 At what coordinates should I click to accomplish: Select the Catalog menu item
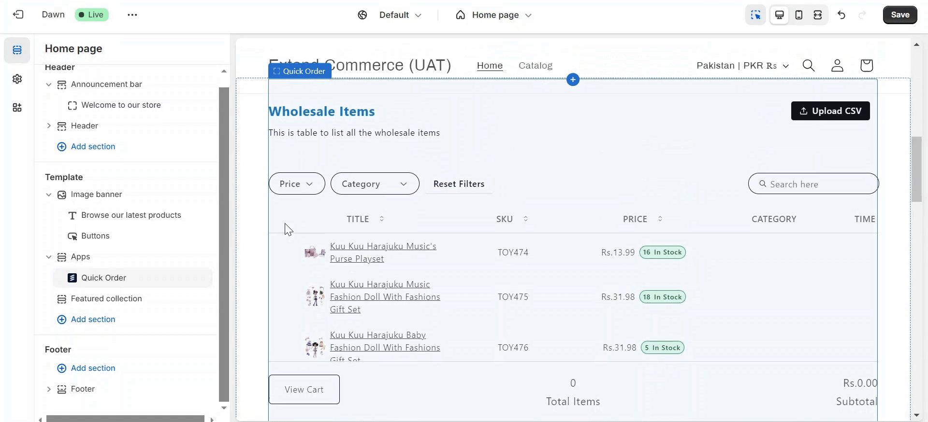pos(536,65)
